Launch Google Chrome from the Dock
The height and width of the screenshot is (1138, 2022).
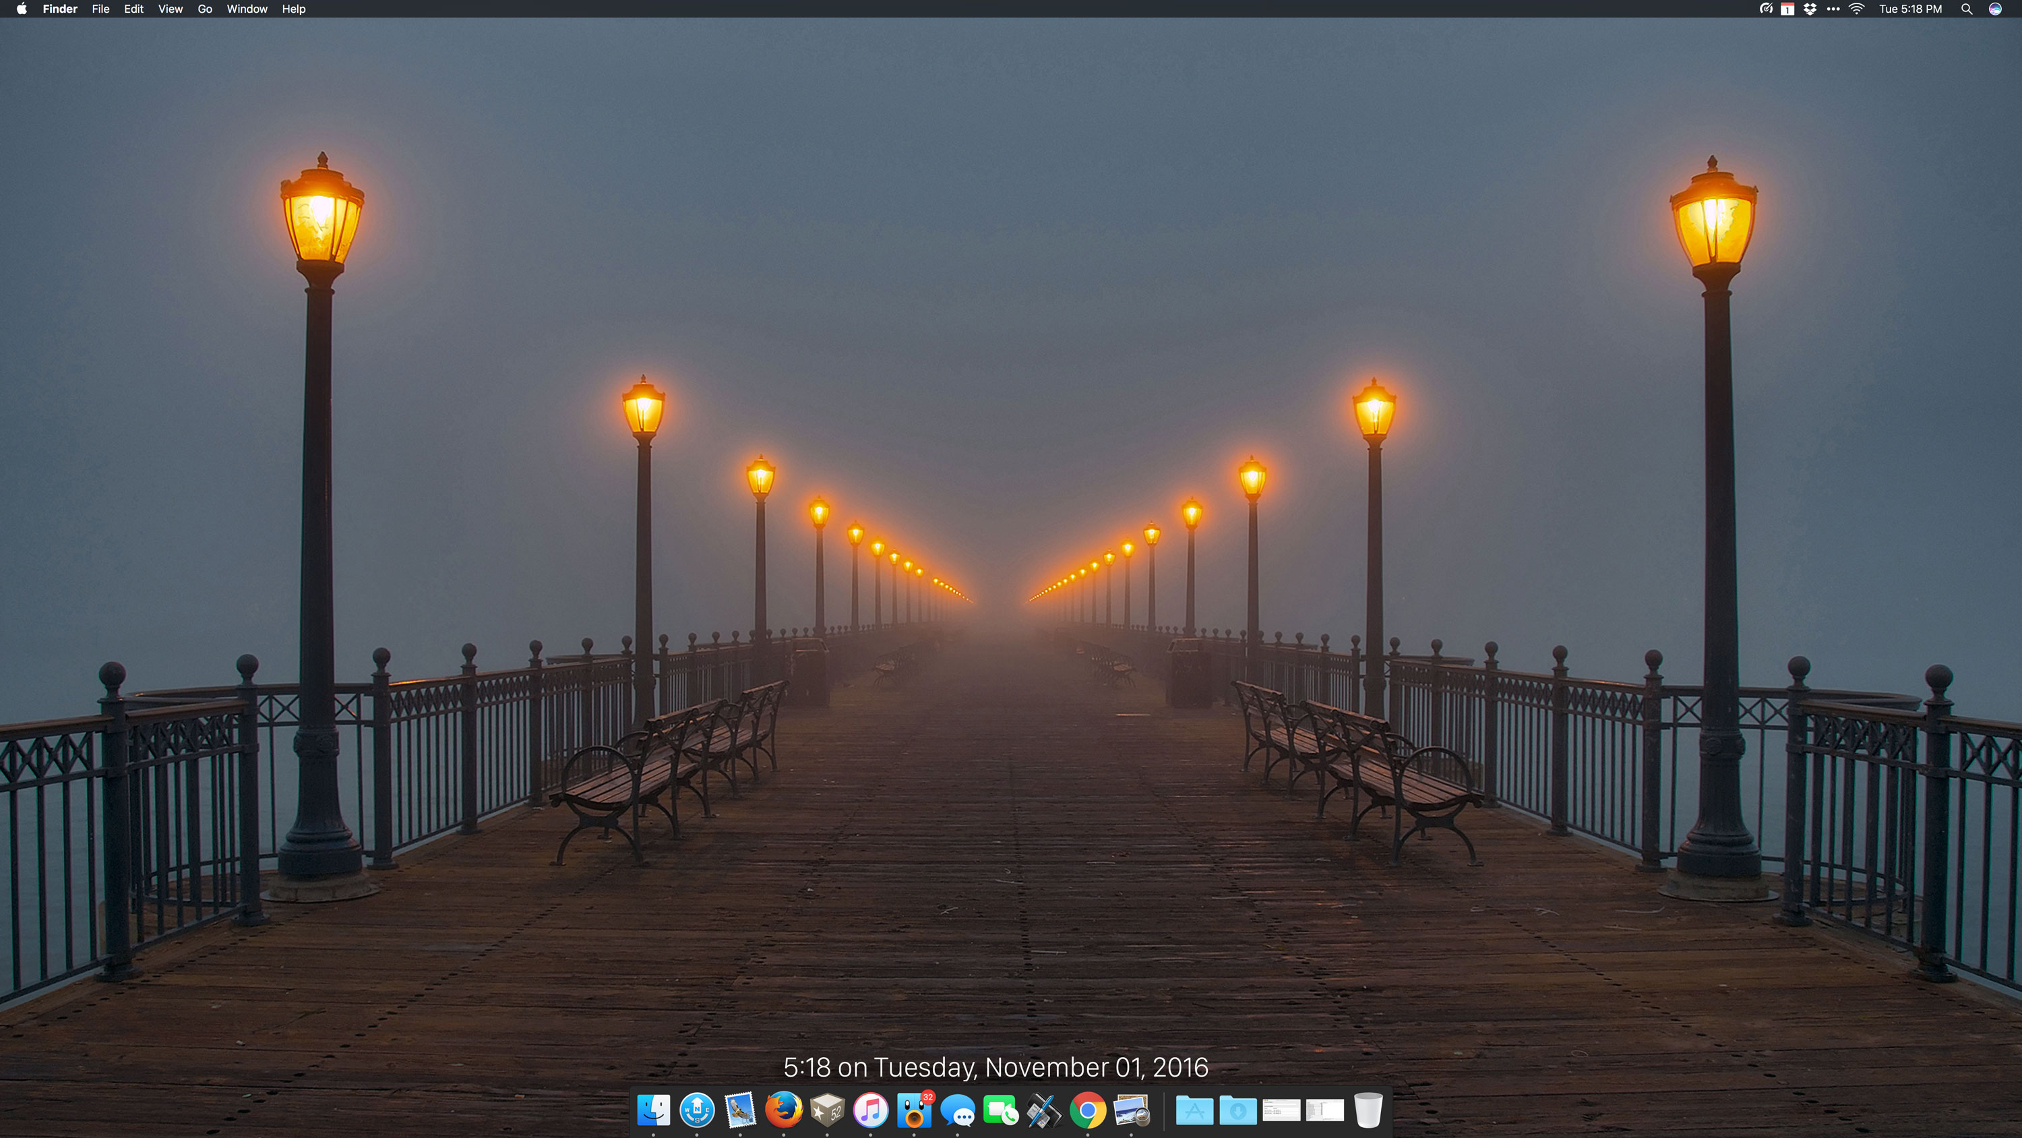[1088, 1110]
